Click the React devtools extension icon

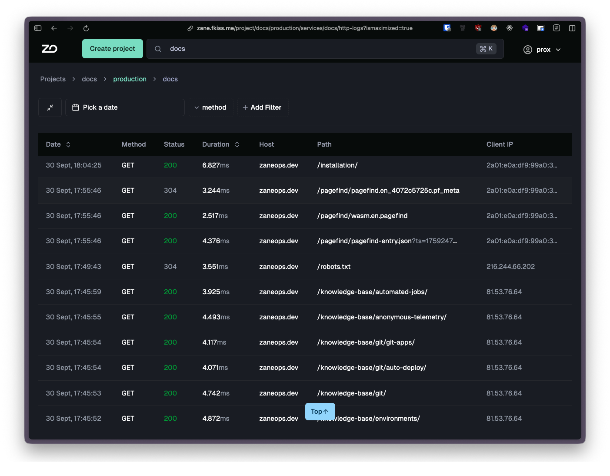[x=510, y=28]
